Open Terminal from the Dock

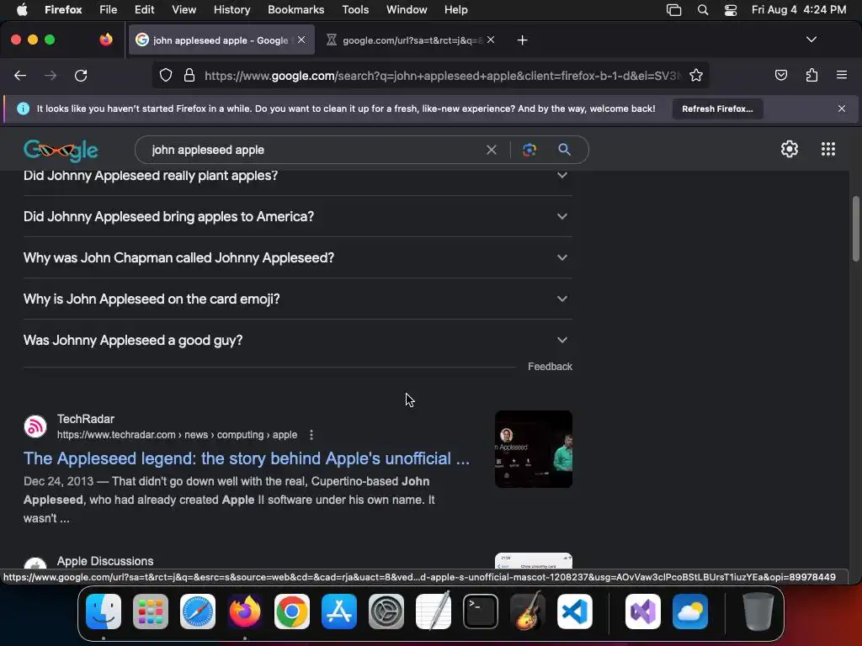click(x=481, y=612)
